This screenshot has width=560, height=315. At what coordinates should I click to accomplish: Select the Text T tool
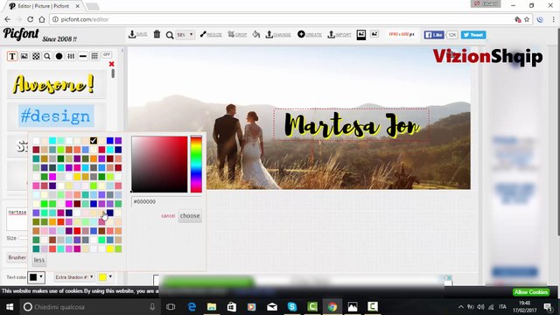12,56
